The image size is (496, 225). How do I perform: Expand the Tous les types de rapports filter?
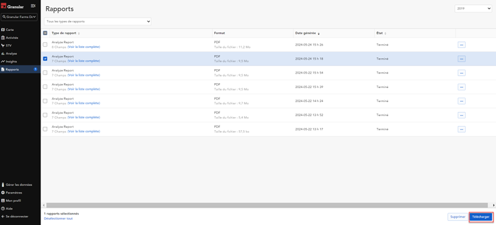(98, 21)
